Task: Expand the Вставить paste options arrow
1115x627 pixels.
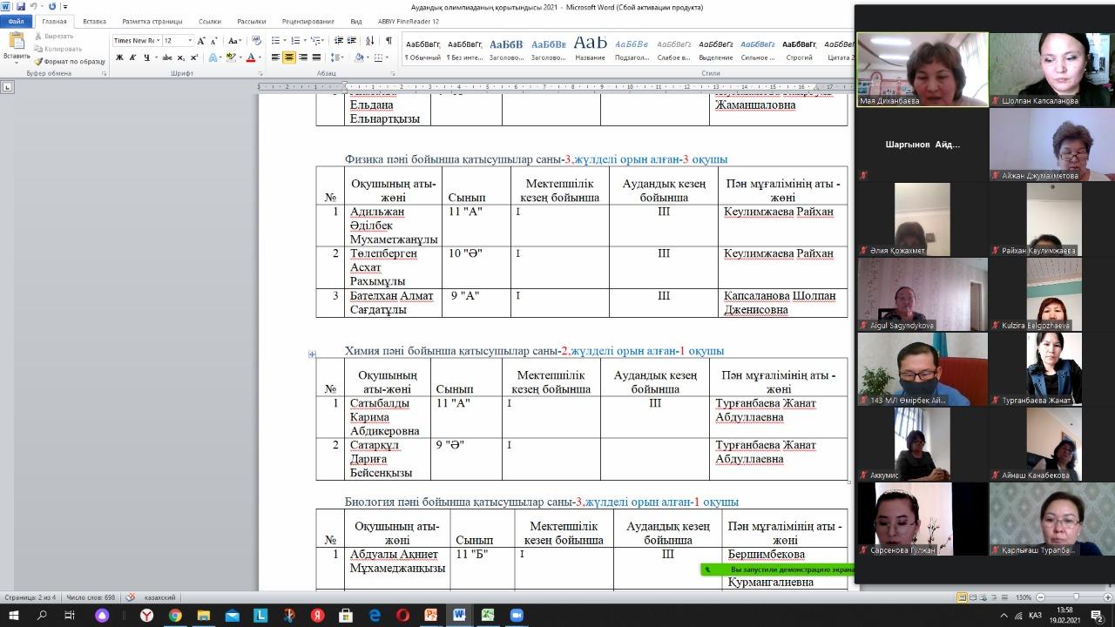Action: 17,63
